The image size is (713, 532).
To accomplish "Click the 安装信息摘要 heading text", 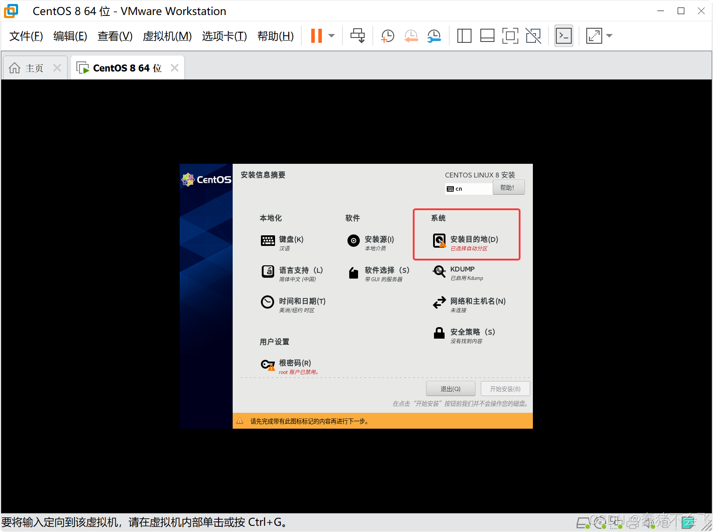I will pyautogui.click(x=263, y=175).
